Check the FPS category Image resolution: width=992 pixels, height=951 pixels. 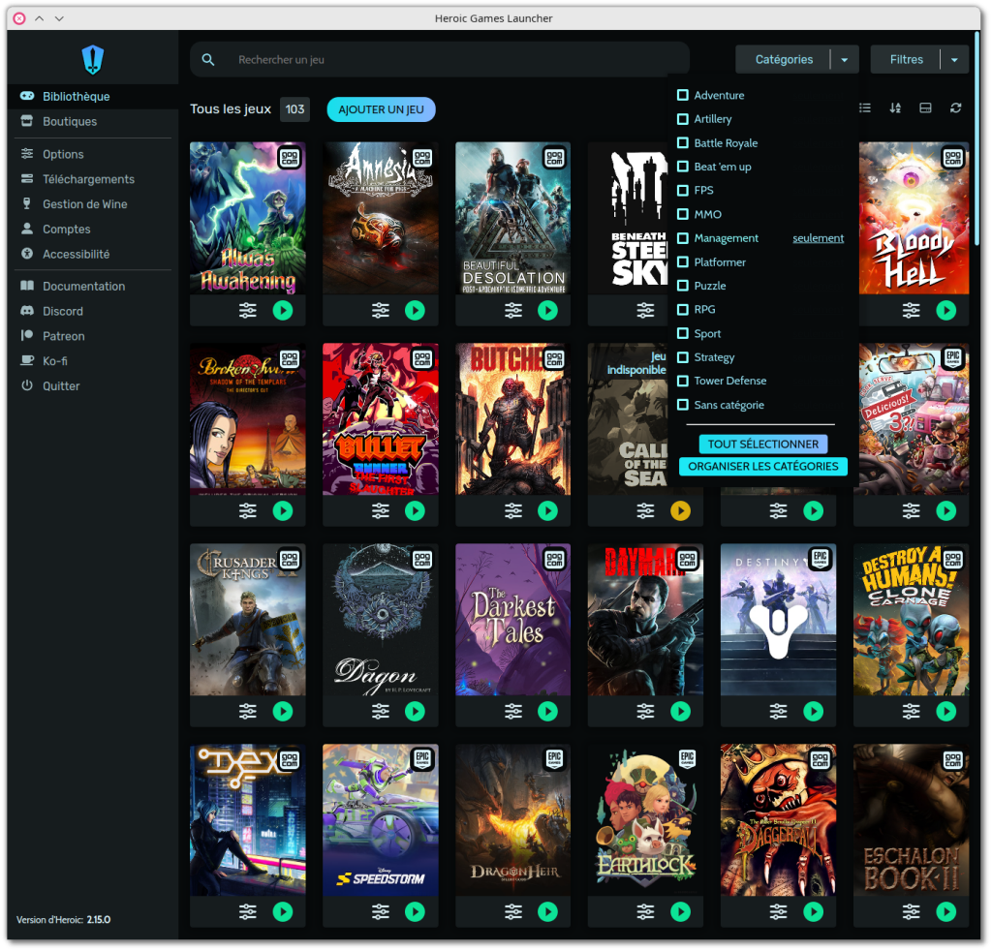tap(683, 191)
